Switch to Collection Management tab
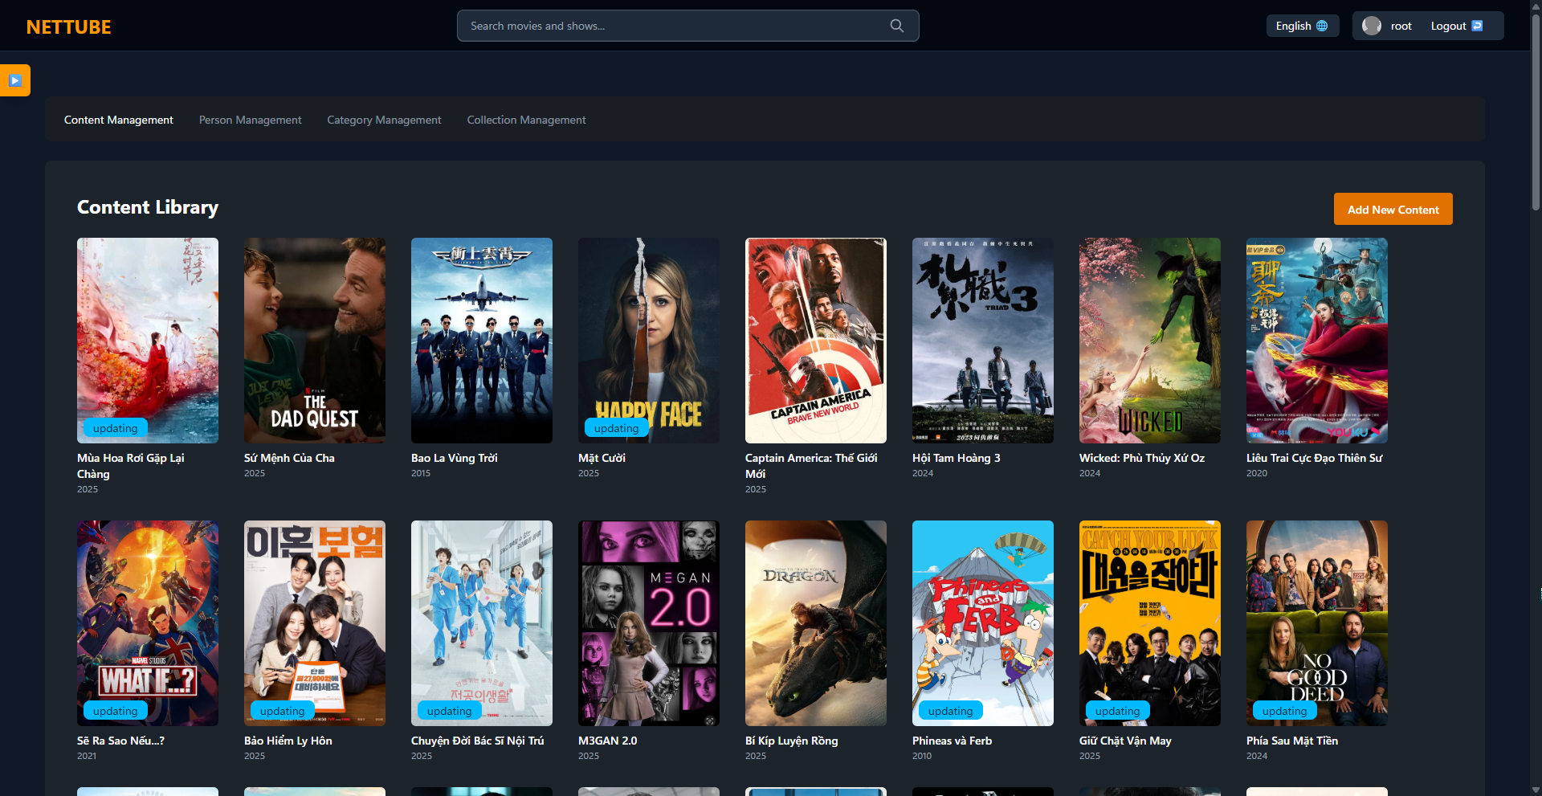1542x796 pixels. (x=527, y=120)
